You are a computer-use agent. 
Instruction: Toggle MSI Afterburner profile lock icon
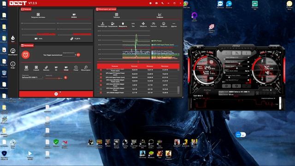[271, 90]
